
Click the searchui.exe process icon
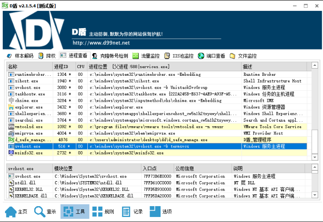11,120
